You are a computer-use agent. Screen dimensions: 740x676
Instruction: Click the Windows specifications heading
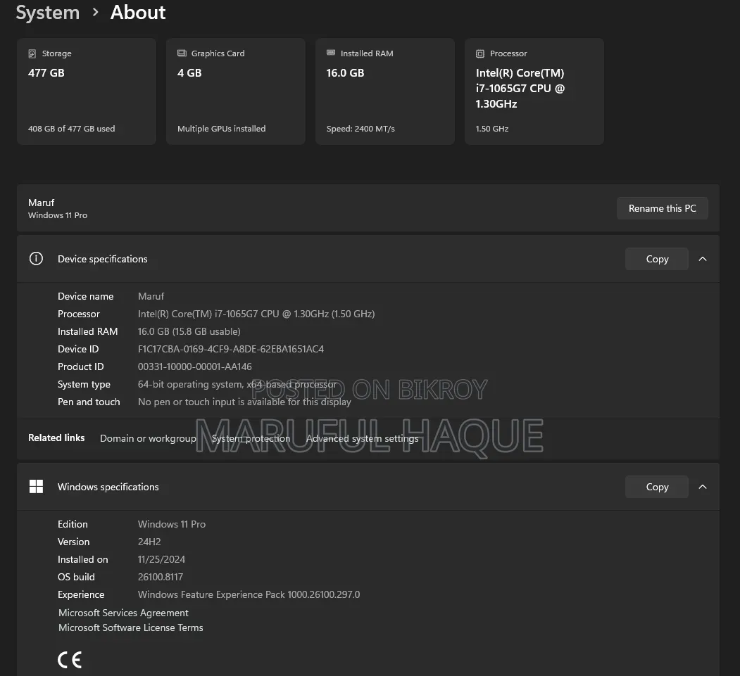coord(108,487)
